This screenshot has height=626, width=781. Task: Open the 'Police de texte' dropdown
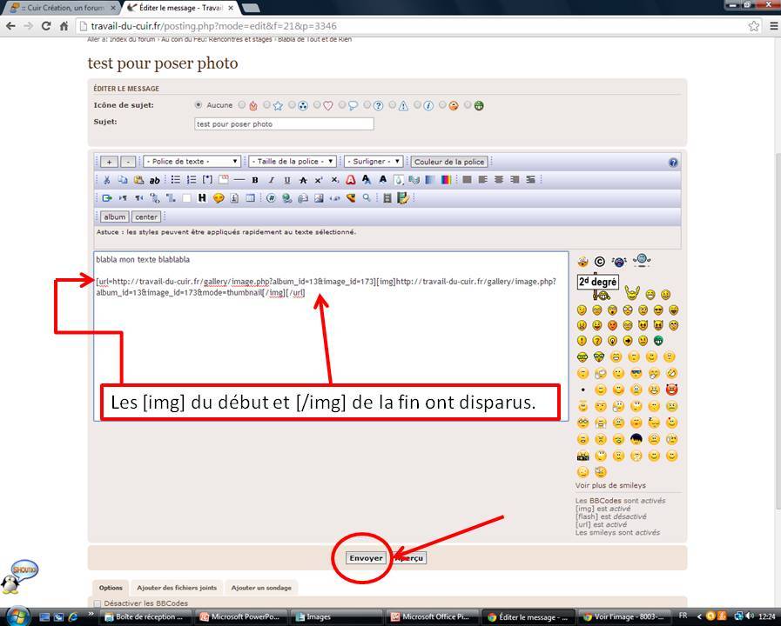[x=192, y=162]
